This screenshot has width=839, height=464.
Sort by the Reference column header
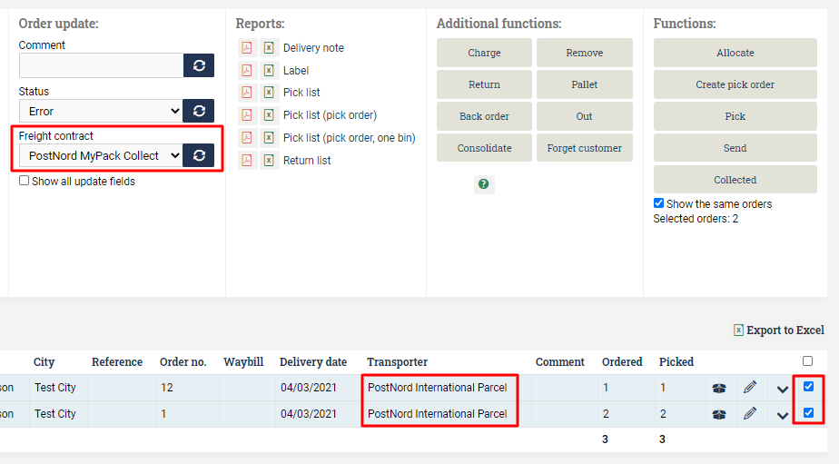pos(116,361)
